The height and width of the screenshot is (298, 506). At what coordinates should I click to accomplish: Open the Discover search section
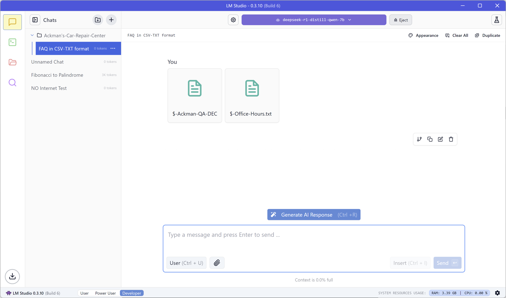coord(12,83)
